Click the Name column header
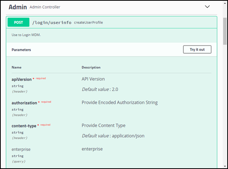 pyautogui.click(x=16, y=67)
